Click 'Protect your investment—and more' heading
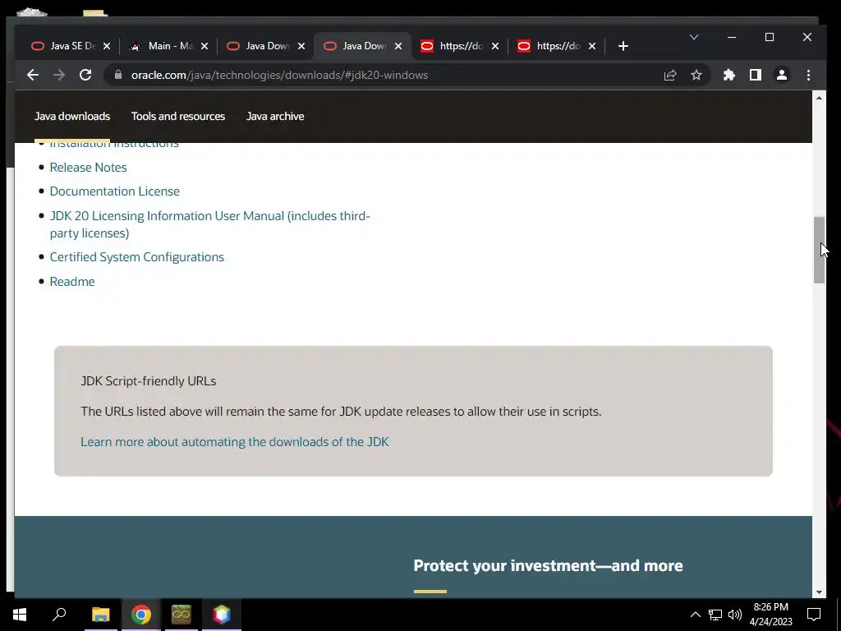The height and width of the screenshot is (631, 841). pos(548,565)
